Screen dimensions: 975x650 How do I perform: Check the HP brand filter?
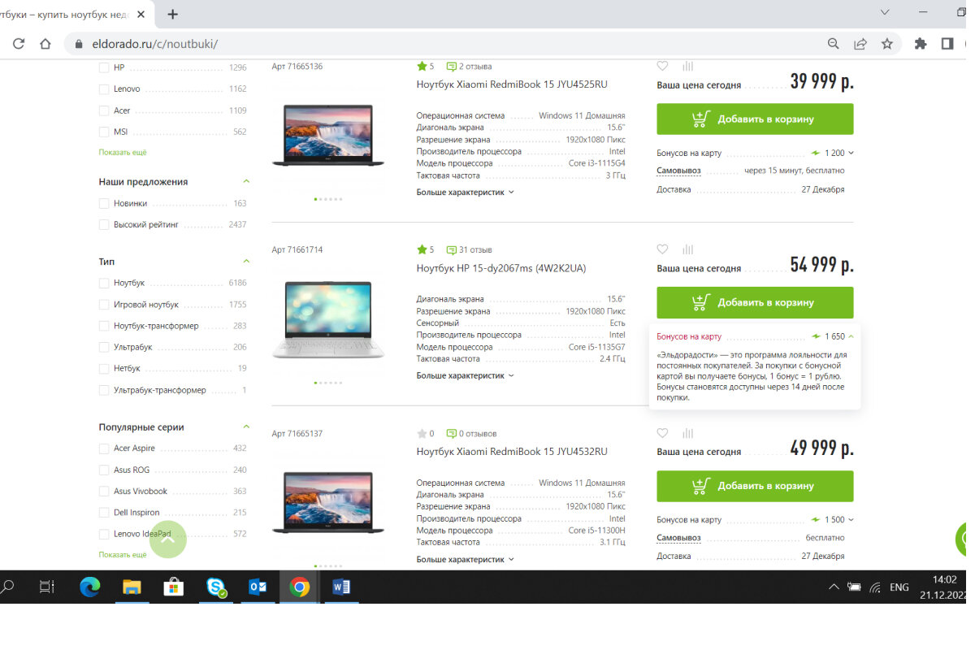(x=103, y=67)
